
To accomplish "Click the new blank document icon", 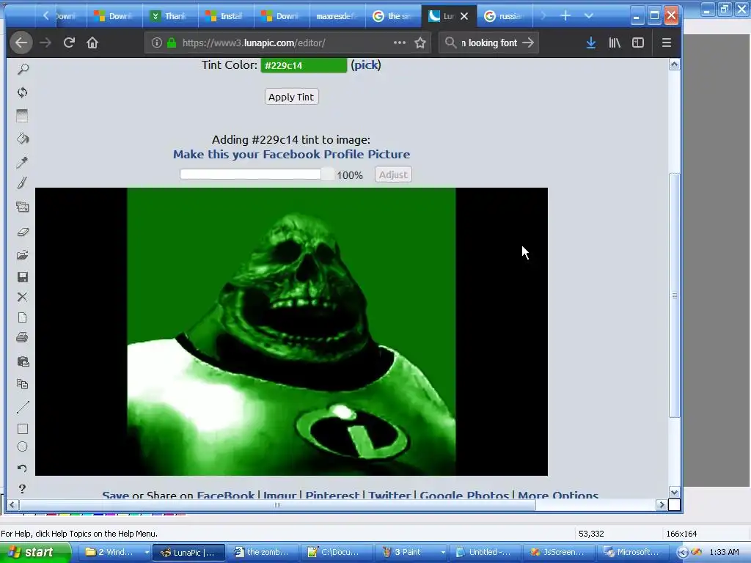I will (23, 317).
